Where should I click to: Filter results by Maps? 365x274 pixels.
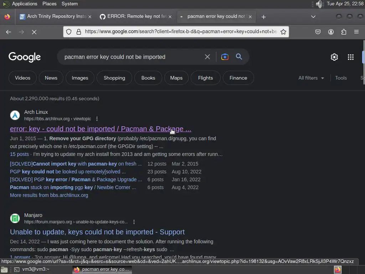(176, 78)
